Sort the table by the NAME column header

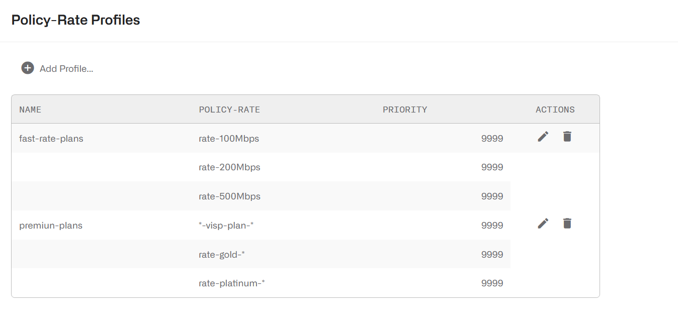point(30,109)
